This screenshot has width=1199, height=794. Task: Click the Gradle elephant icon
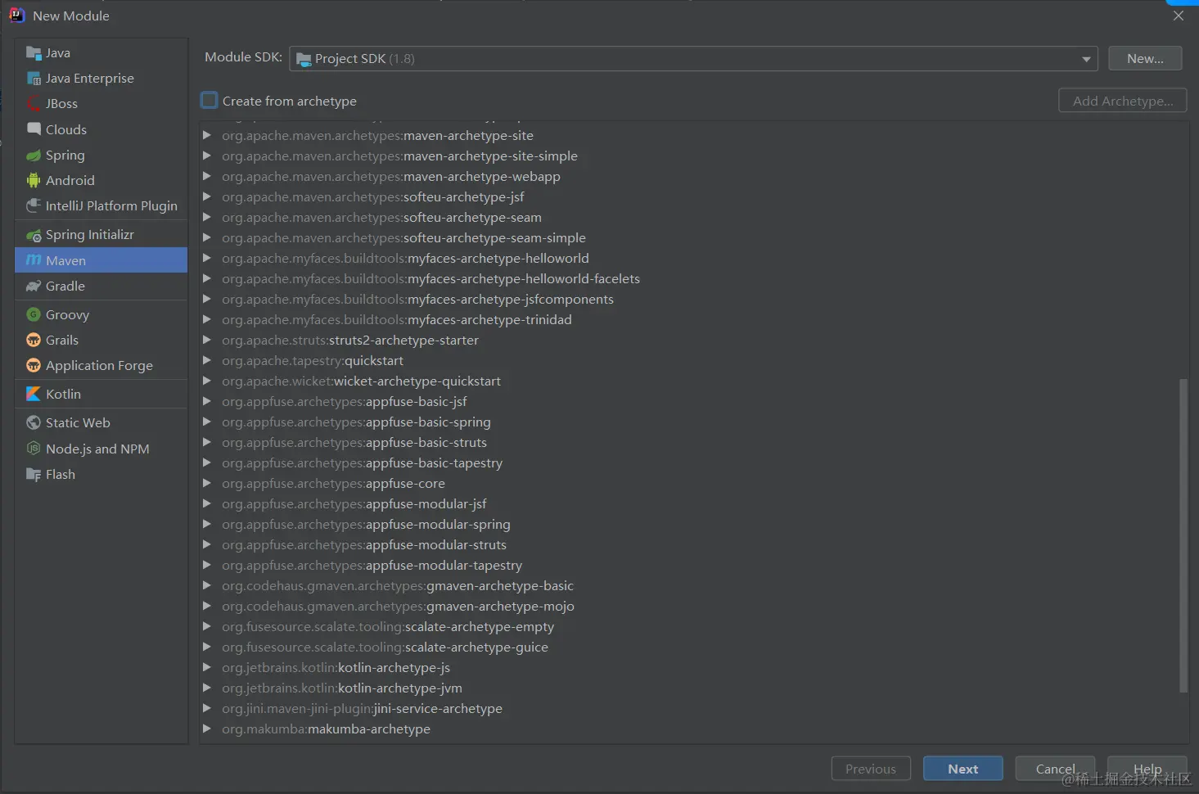[34, 286]
